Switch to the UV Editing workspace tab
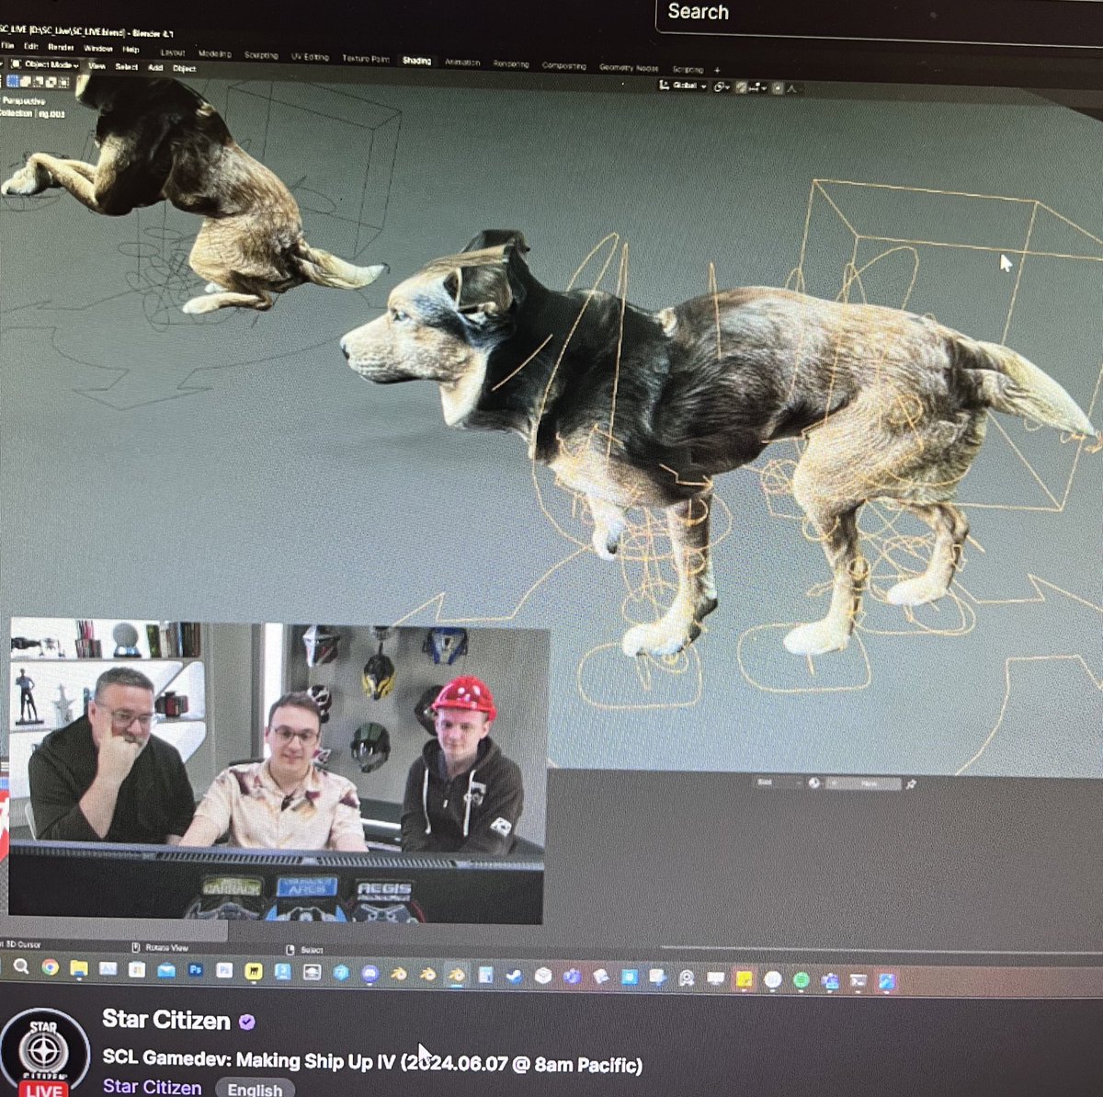 coord(310,57)
